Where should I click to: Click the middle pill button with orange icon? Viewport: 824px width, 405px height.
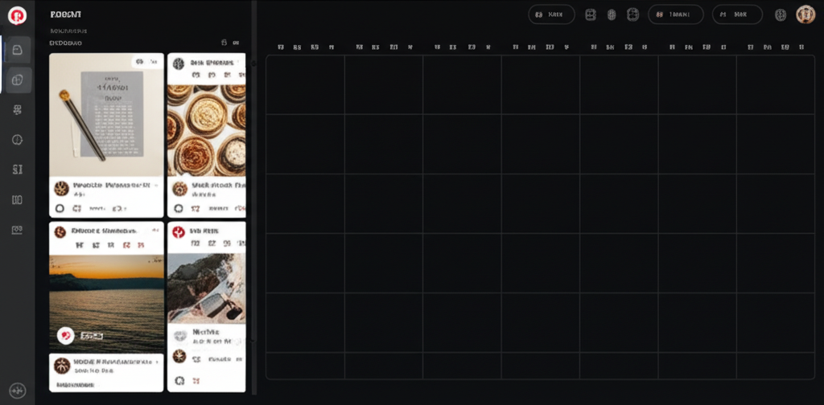675,14
